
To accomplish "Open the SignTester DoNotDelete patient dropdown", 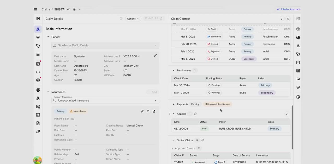I will coord(105,45).
